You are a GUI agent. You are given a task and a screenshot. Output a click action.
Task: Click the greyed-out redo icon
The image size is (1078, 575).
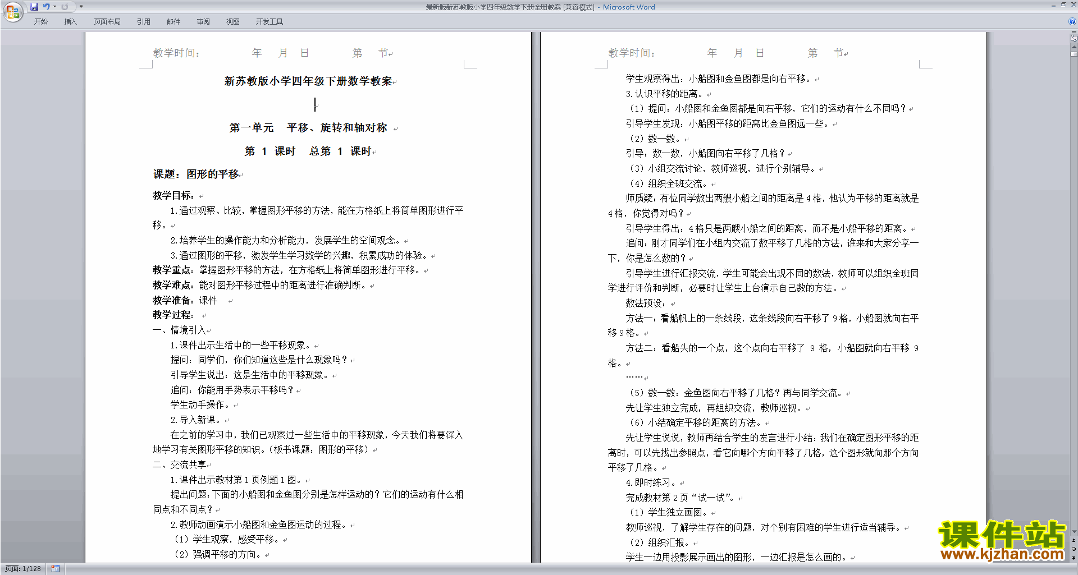coord(65,7)
